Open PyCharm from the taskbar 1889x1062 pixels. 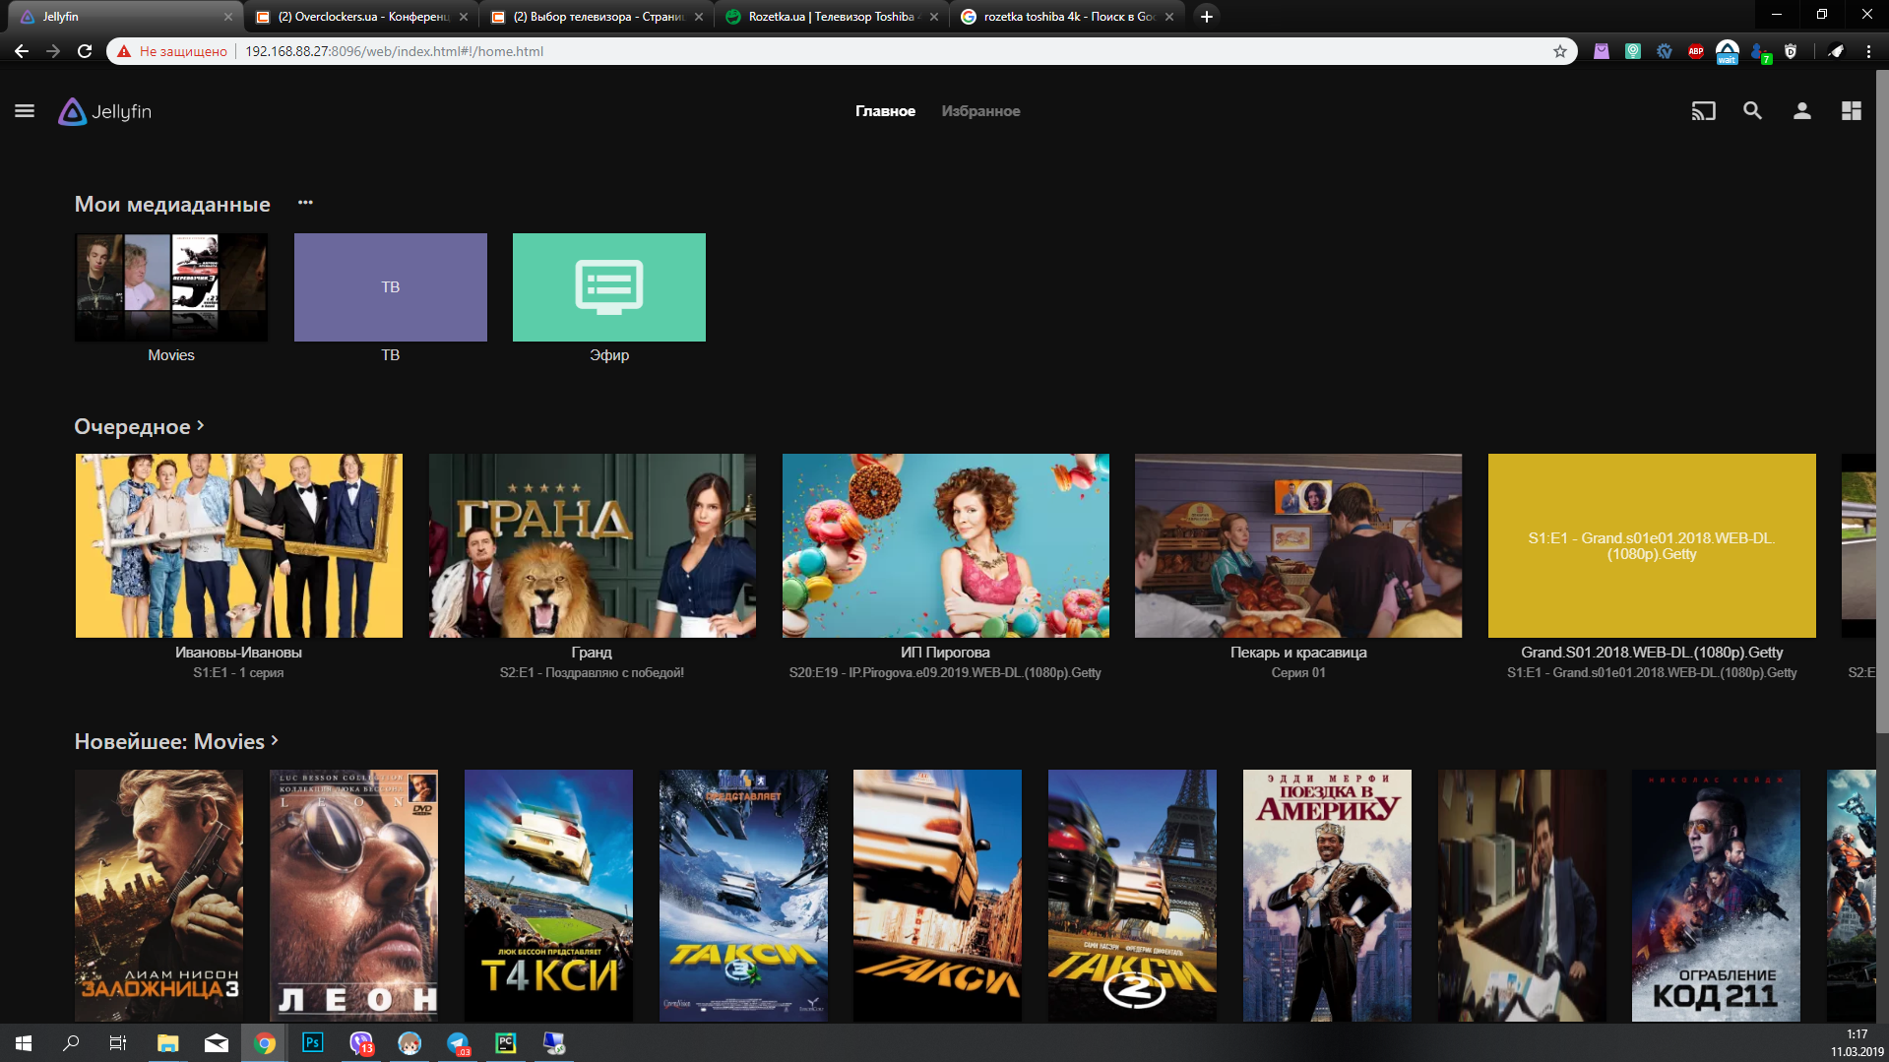click(506, 1043)
